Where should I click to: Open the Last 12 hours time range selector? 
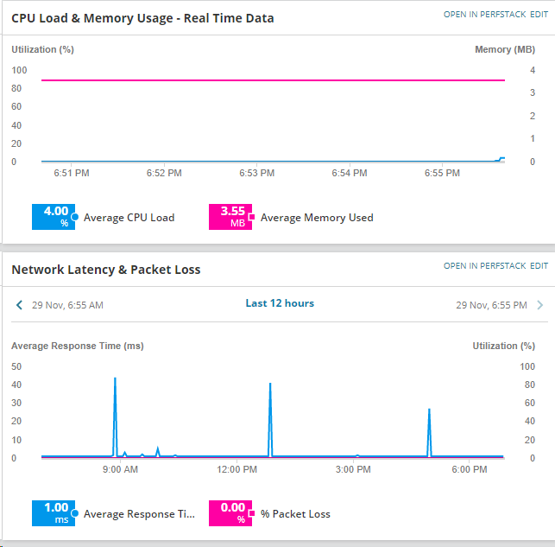click(x=280, y=303)
